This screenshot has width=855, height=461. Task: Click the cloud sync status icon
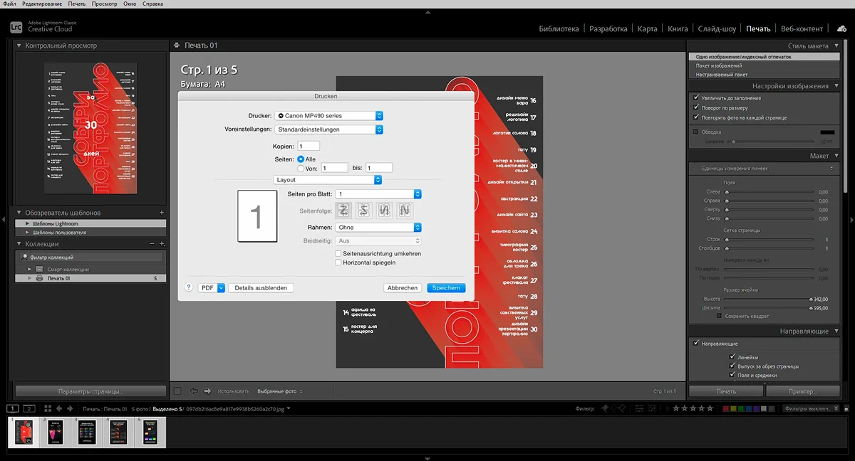[x=841, y=28]
